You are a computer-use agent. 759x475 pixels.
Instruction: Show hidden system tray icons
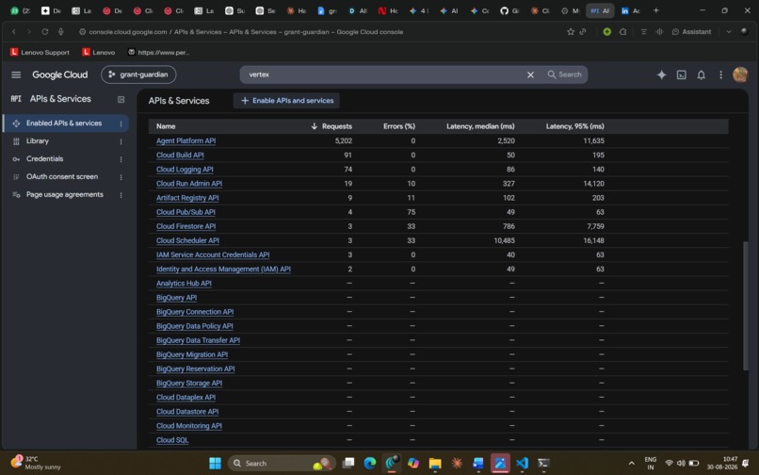click(631, 464)
